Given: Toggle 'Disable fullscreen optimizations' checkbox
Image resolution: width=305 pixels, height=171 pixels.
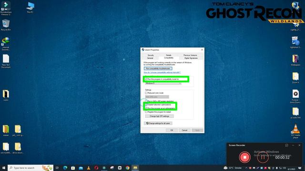Looking at the screenshot, I should pos(146,104).
